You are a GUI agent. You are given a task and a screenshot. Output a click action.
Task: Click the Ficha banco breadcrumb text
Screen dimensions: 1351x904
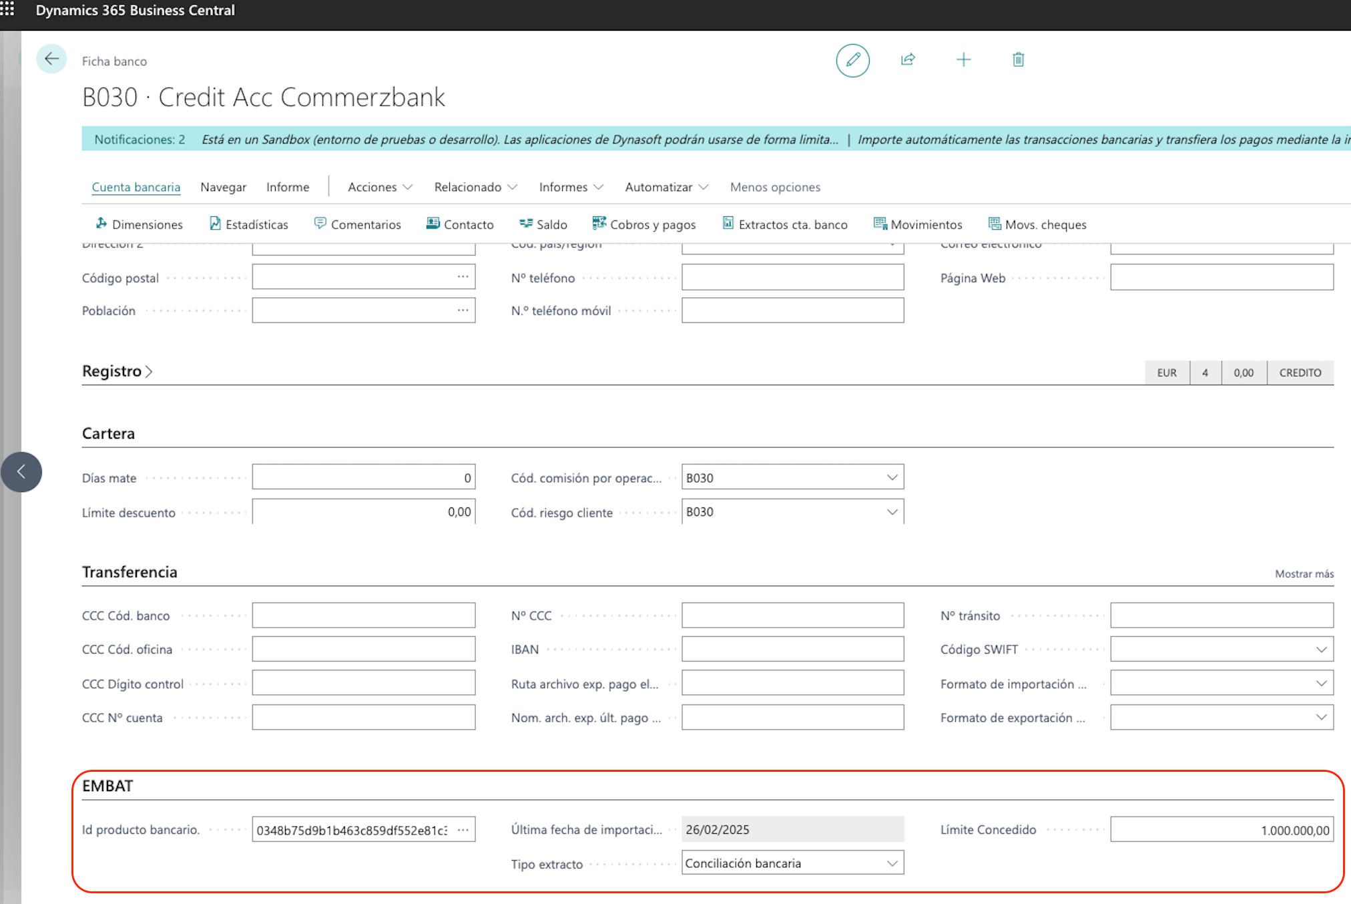pos(114,61)
